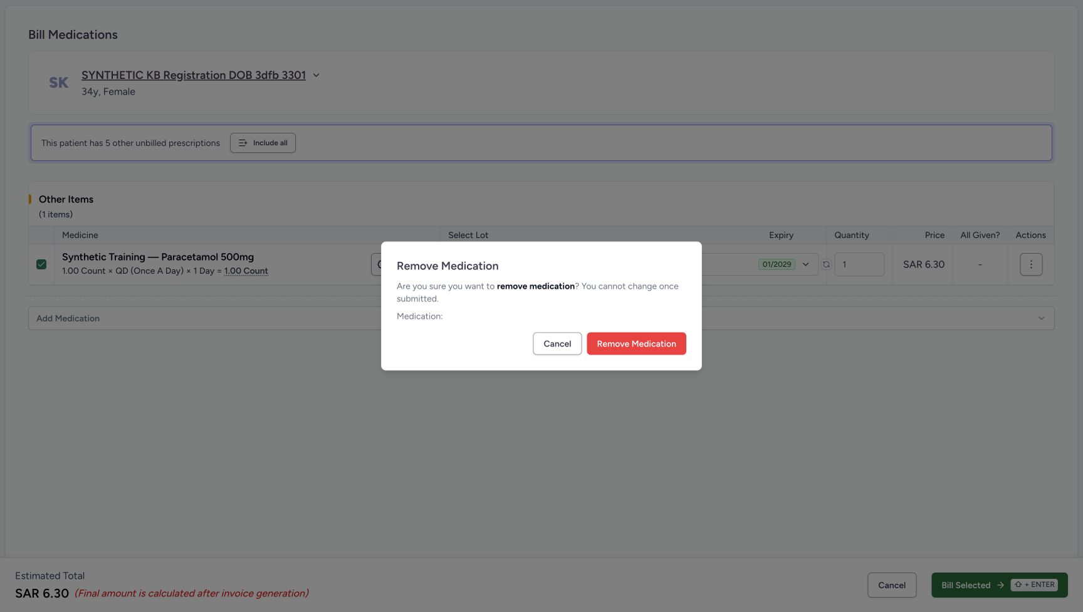
Task: Click the bottom Cancel button beside Bill Selected
Action: tap(892, 585)
